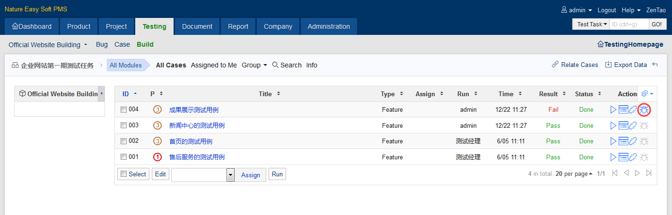
Task: Collapse the Official Website Building side panel
Action: click(101, 93)
